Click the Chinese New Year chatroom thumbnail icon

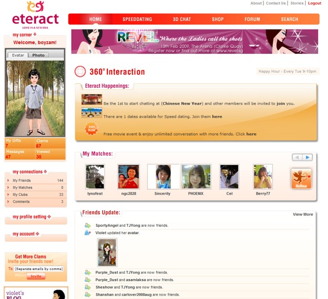point(92,99)
